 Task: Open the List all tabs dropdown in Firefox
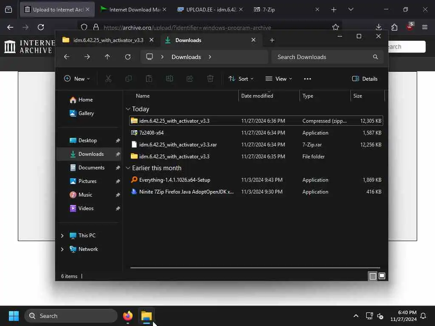[x=350, y=9]
